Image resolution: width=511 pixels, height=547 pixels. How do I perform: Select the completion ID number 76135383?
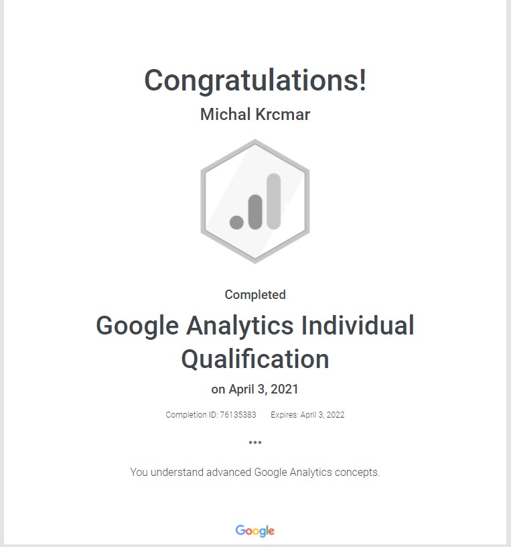pos(238,415)
